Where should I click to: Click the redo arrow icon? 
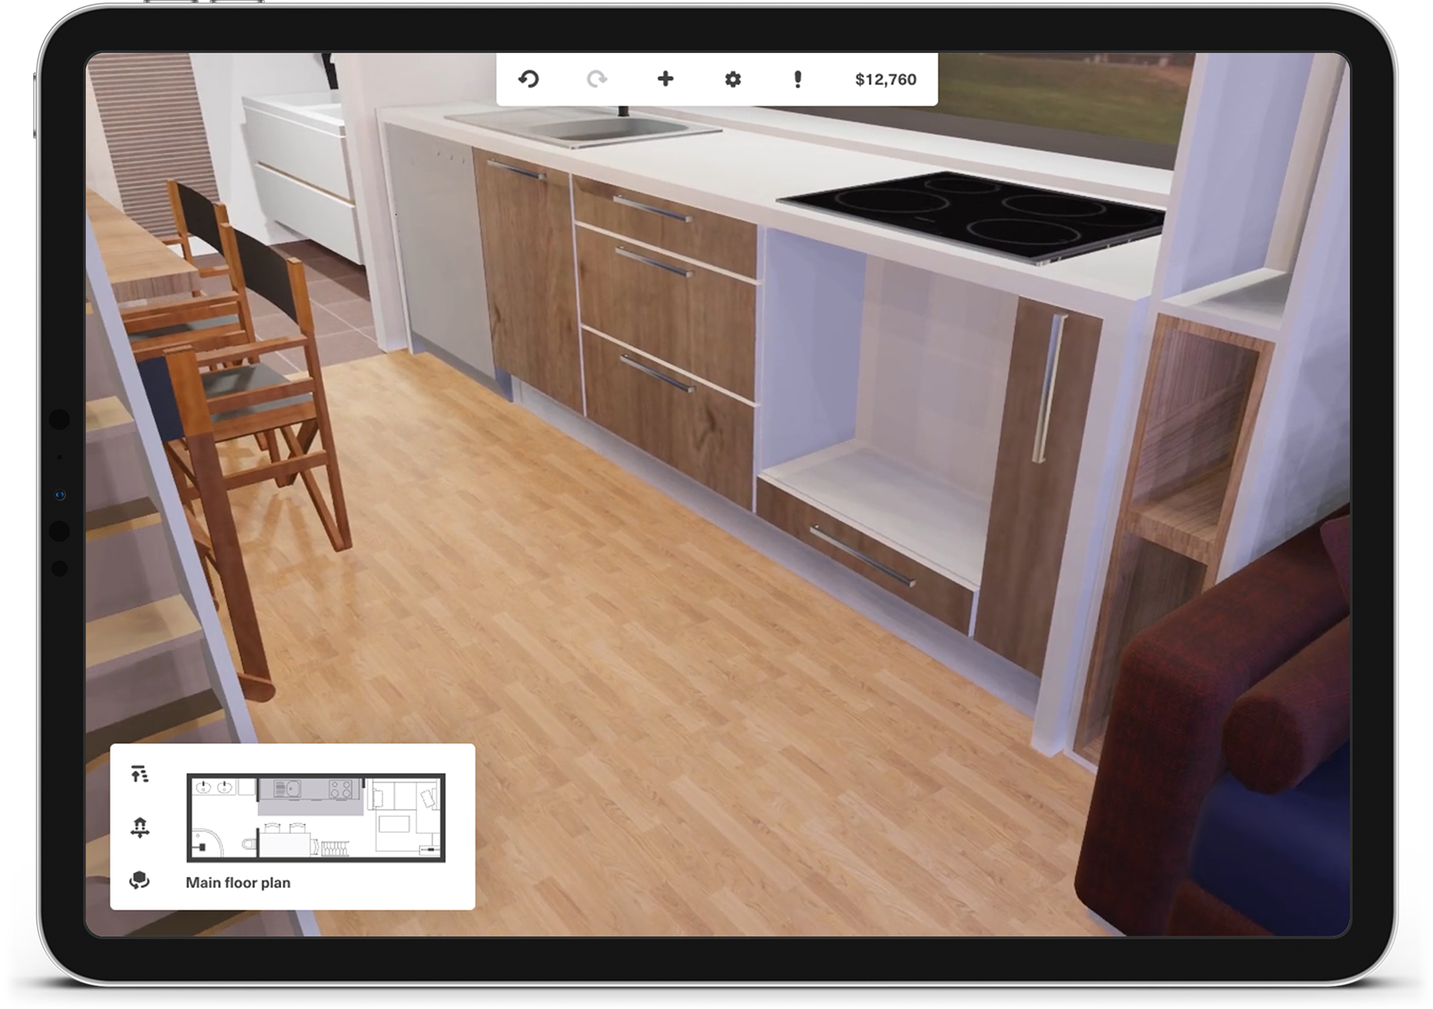[596, 79]
